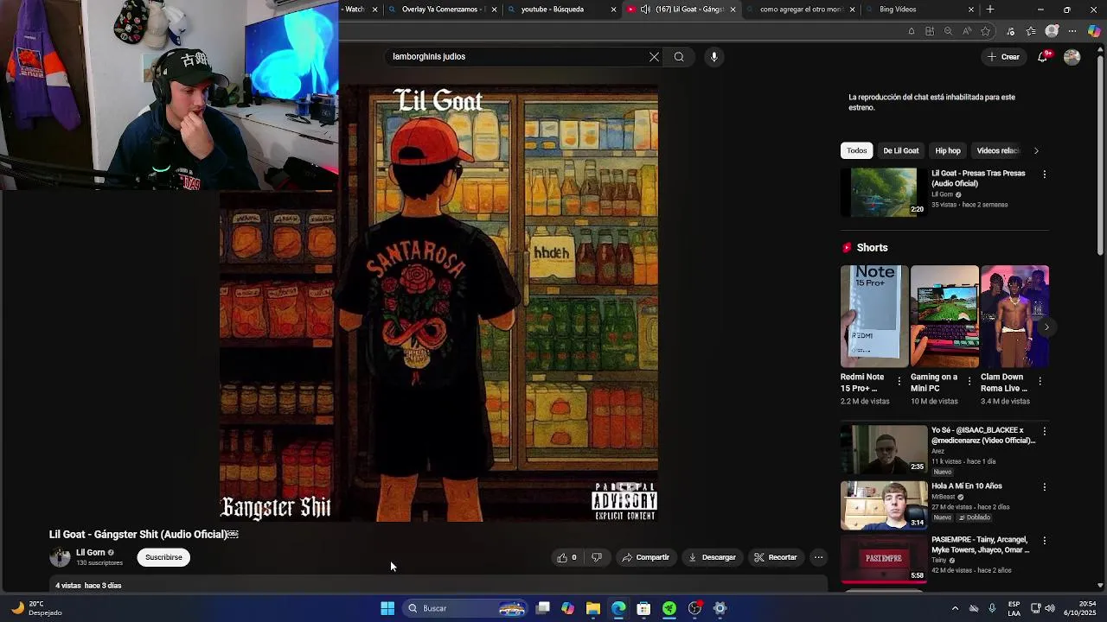Screen dimensions: 1107x622
Task: Click the Descargar download button
Action: click(712, 557)
